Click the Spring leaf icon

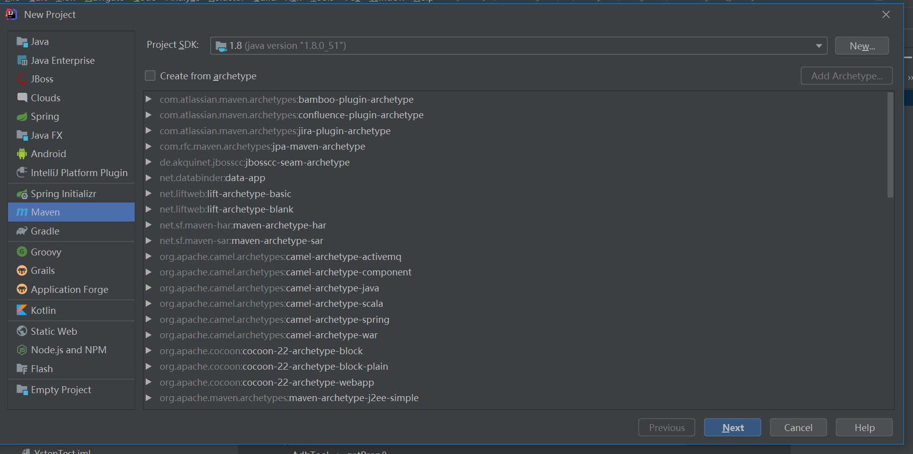point(22,116)
